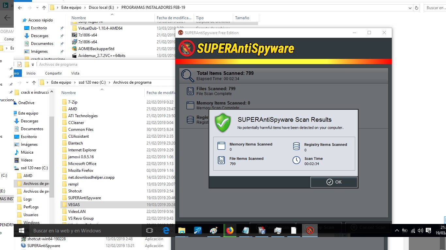Select the VideoLAN folder
The height and width of the screenshot is (250, 446).
(x=77, y=212)
